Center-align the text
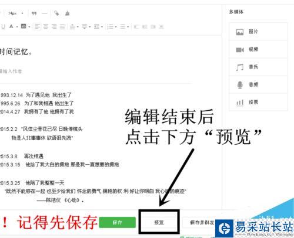 [46, 26]
